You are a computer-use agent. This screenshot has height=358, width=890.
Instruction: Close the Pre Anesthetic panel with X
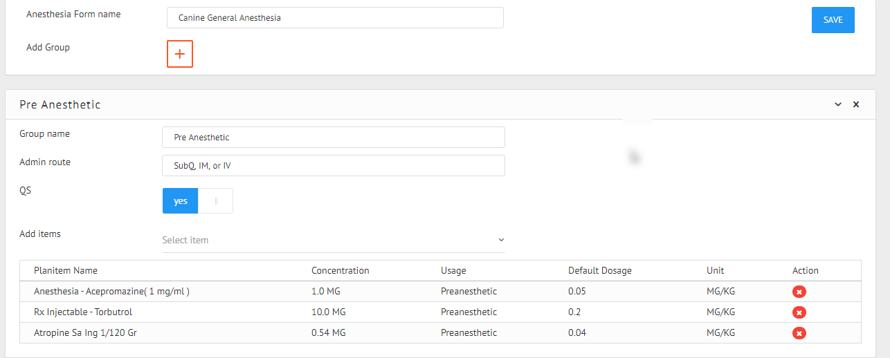856,104
